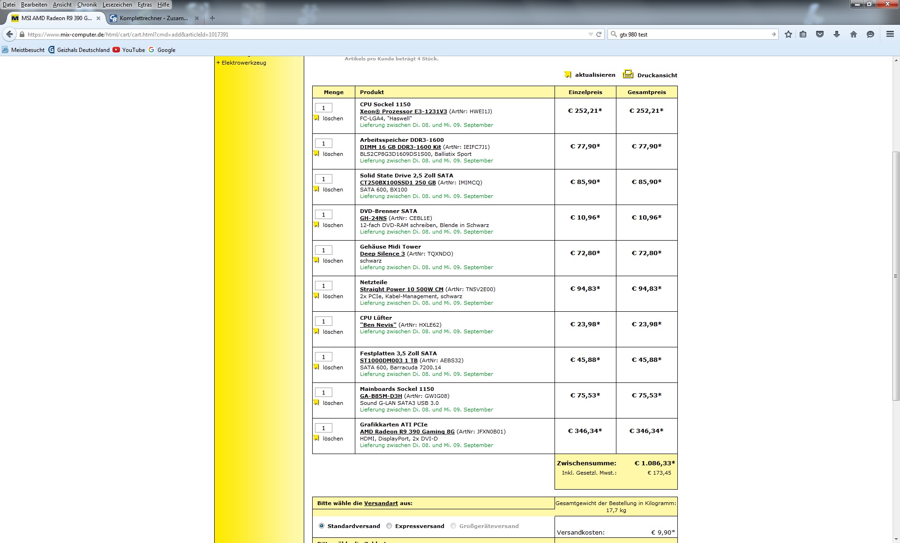Open the AMD Radeon R9 390 Gaming 8G link
The image size is (900, 543).
tap(407, 432)
